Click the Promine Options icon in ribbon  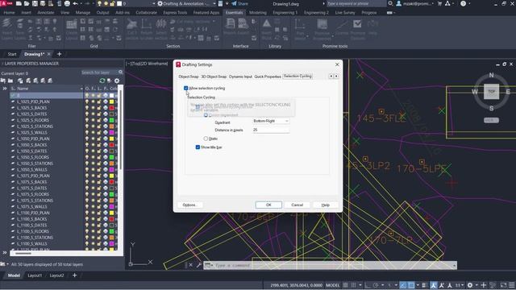tap(357, 29)
